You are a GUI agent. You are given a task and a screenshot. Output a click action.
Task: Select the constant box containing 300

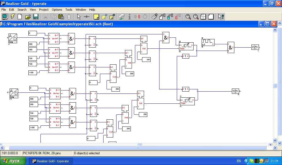point(116,89)
